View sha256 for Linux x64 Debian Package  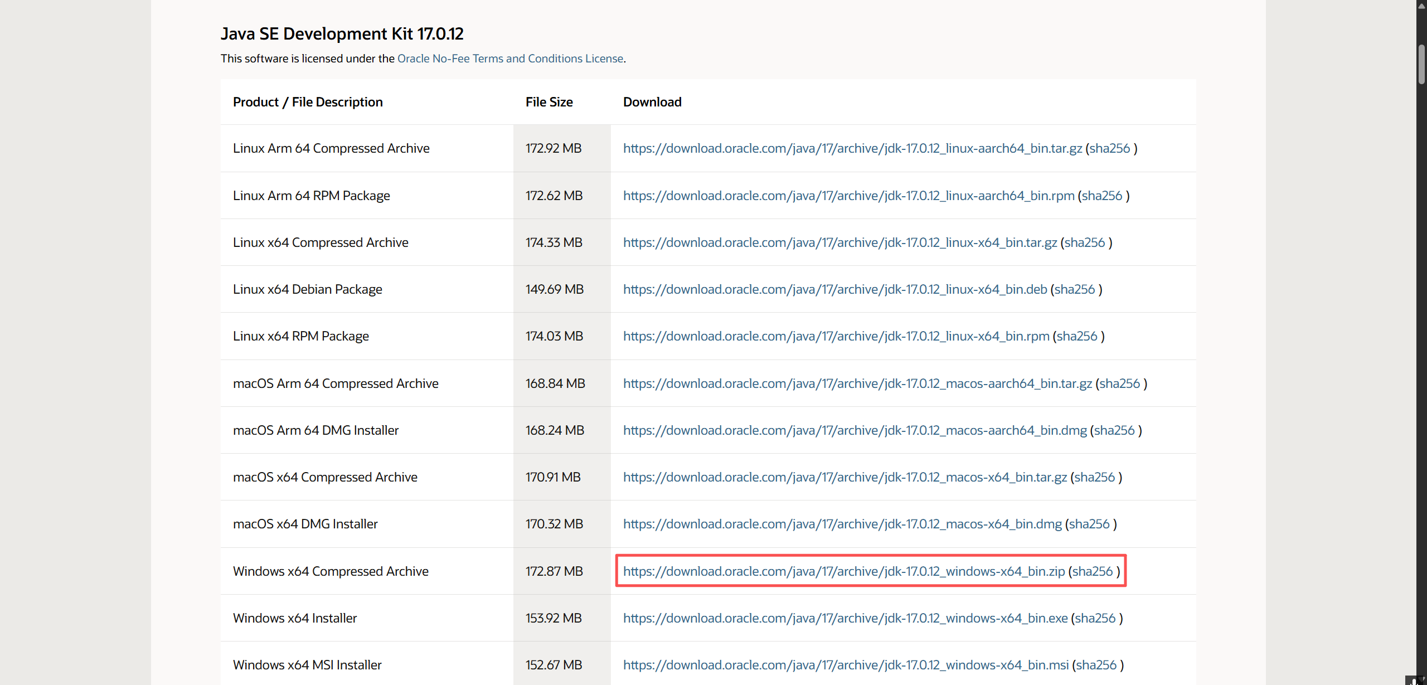coord(1074,289)
